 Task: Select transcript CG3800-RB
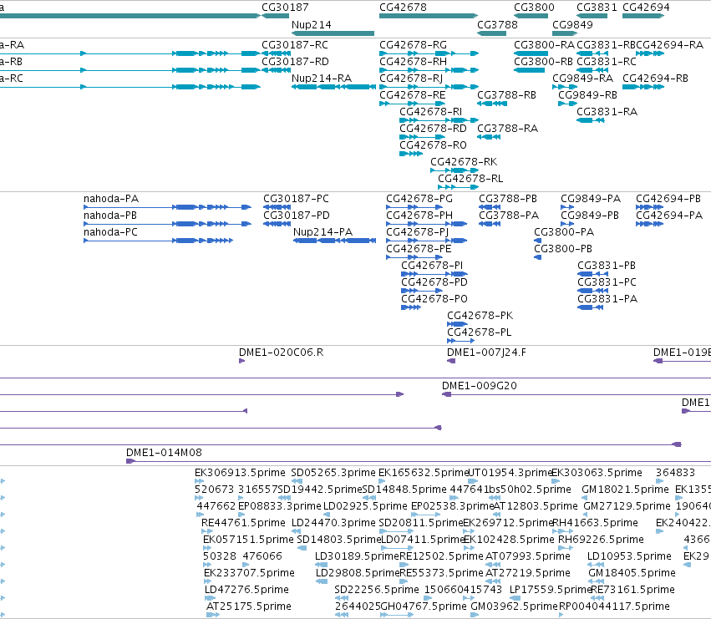[543, 62]
